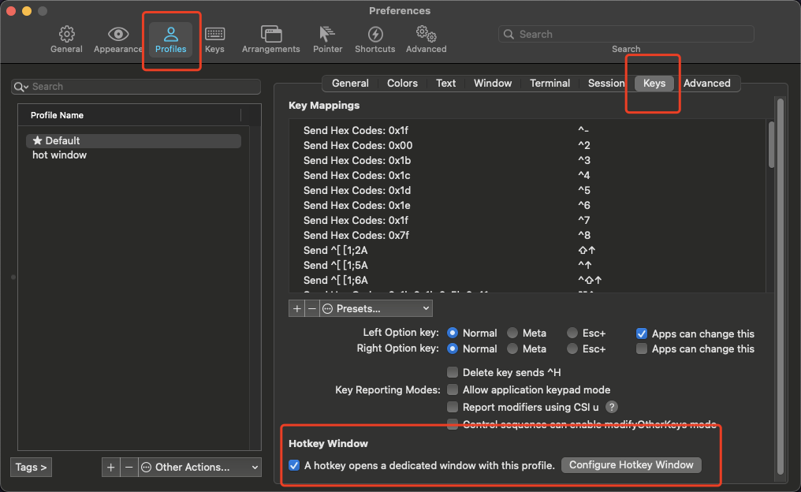This screenshot has width=801, height=492.
Task: Click the magnifier icon in profile search
Action: (20, 87)
